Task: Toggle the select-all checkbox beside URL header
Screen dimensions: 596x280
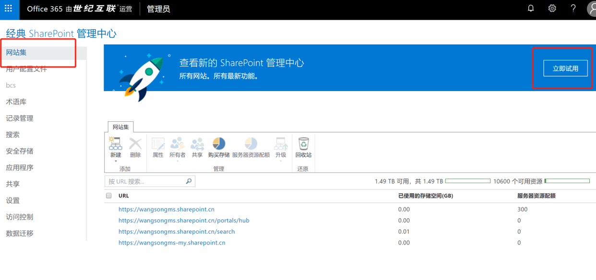Action: 108,196
